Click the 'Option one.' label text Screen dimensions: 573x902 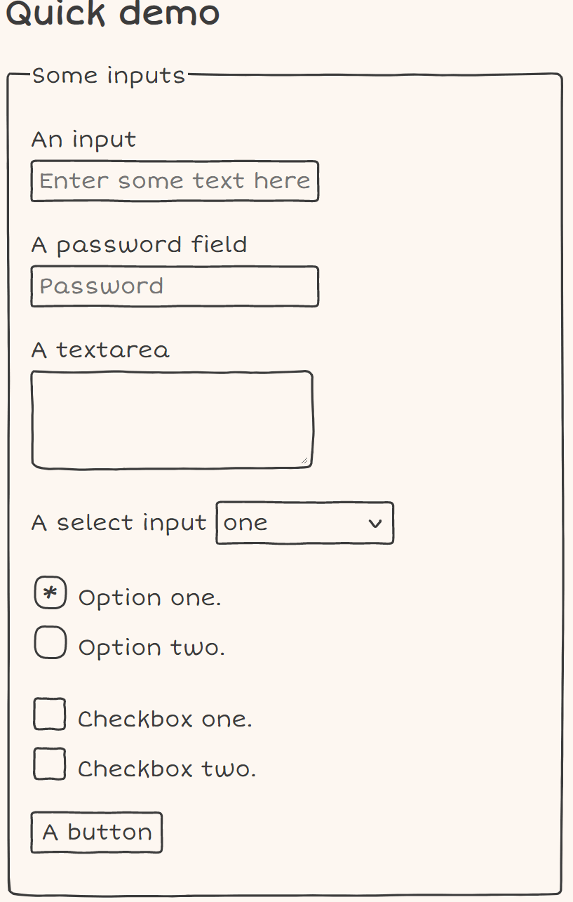(149, 598)
